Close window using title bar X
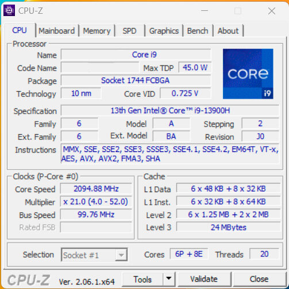289x289 pixels. pos(272,11)
